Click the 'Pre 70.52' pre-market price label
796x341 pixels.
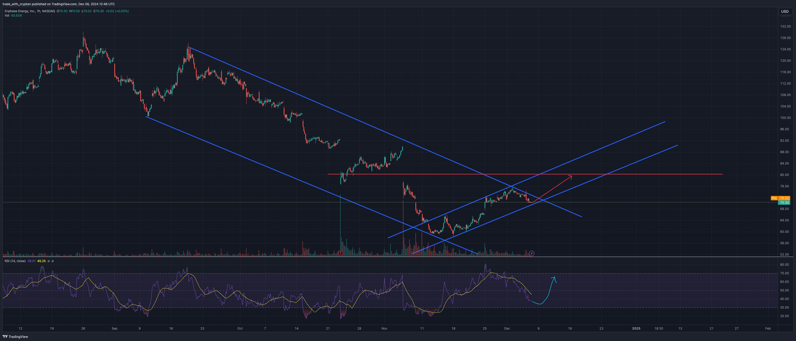point(780,198)
